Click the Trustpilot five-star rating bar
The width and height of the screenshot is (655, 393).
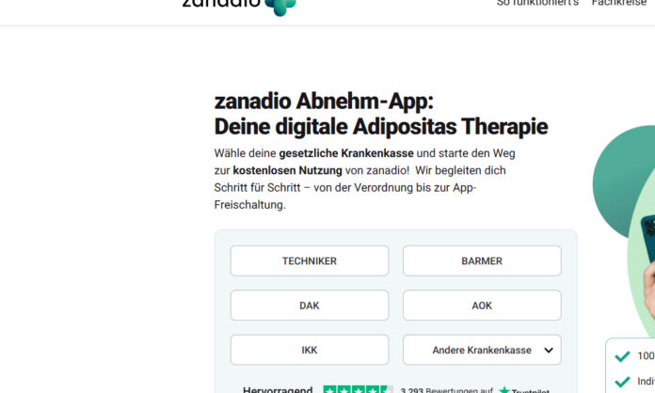[358, 389]
